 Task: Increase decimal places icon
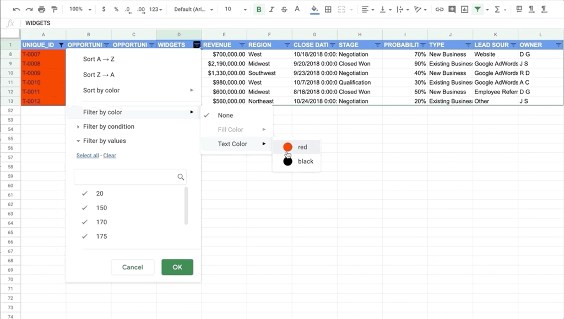141,9
